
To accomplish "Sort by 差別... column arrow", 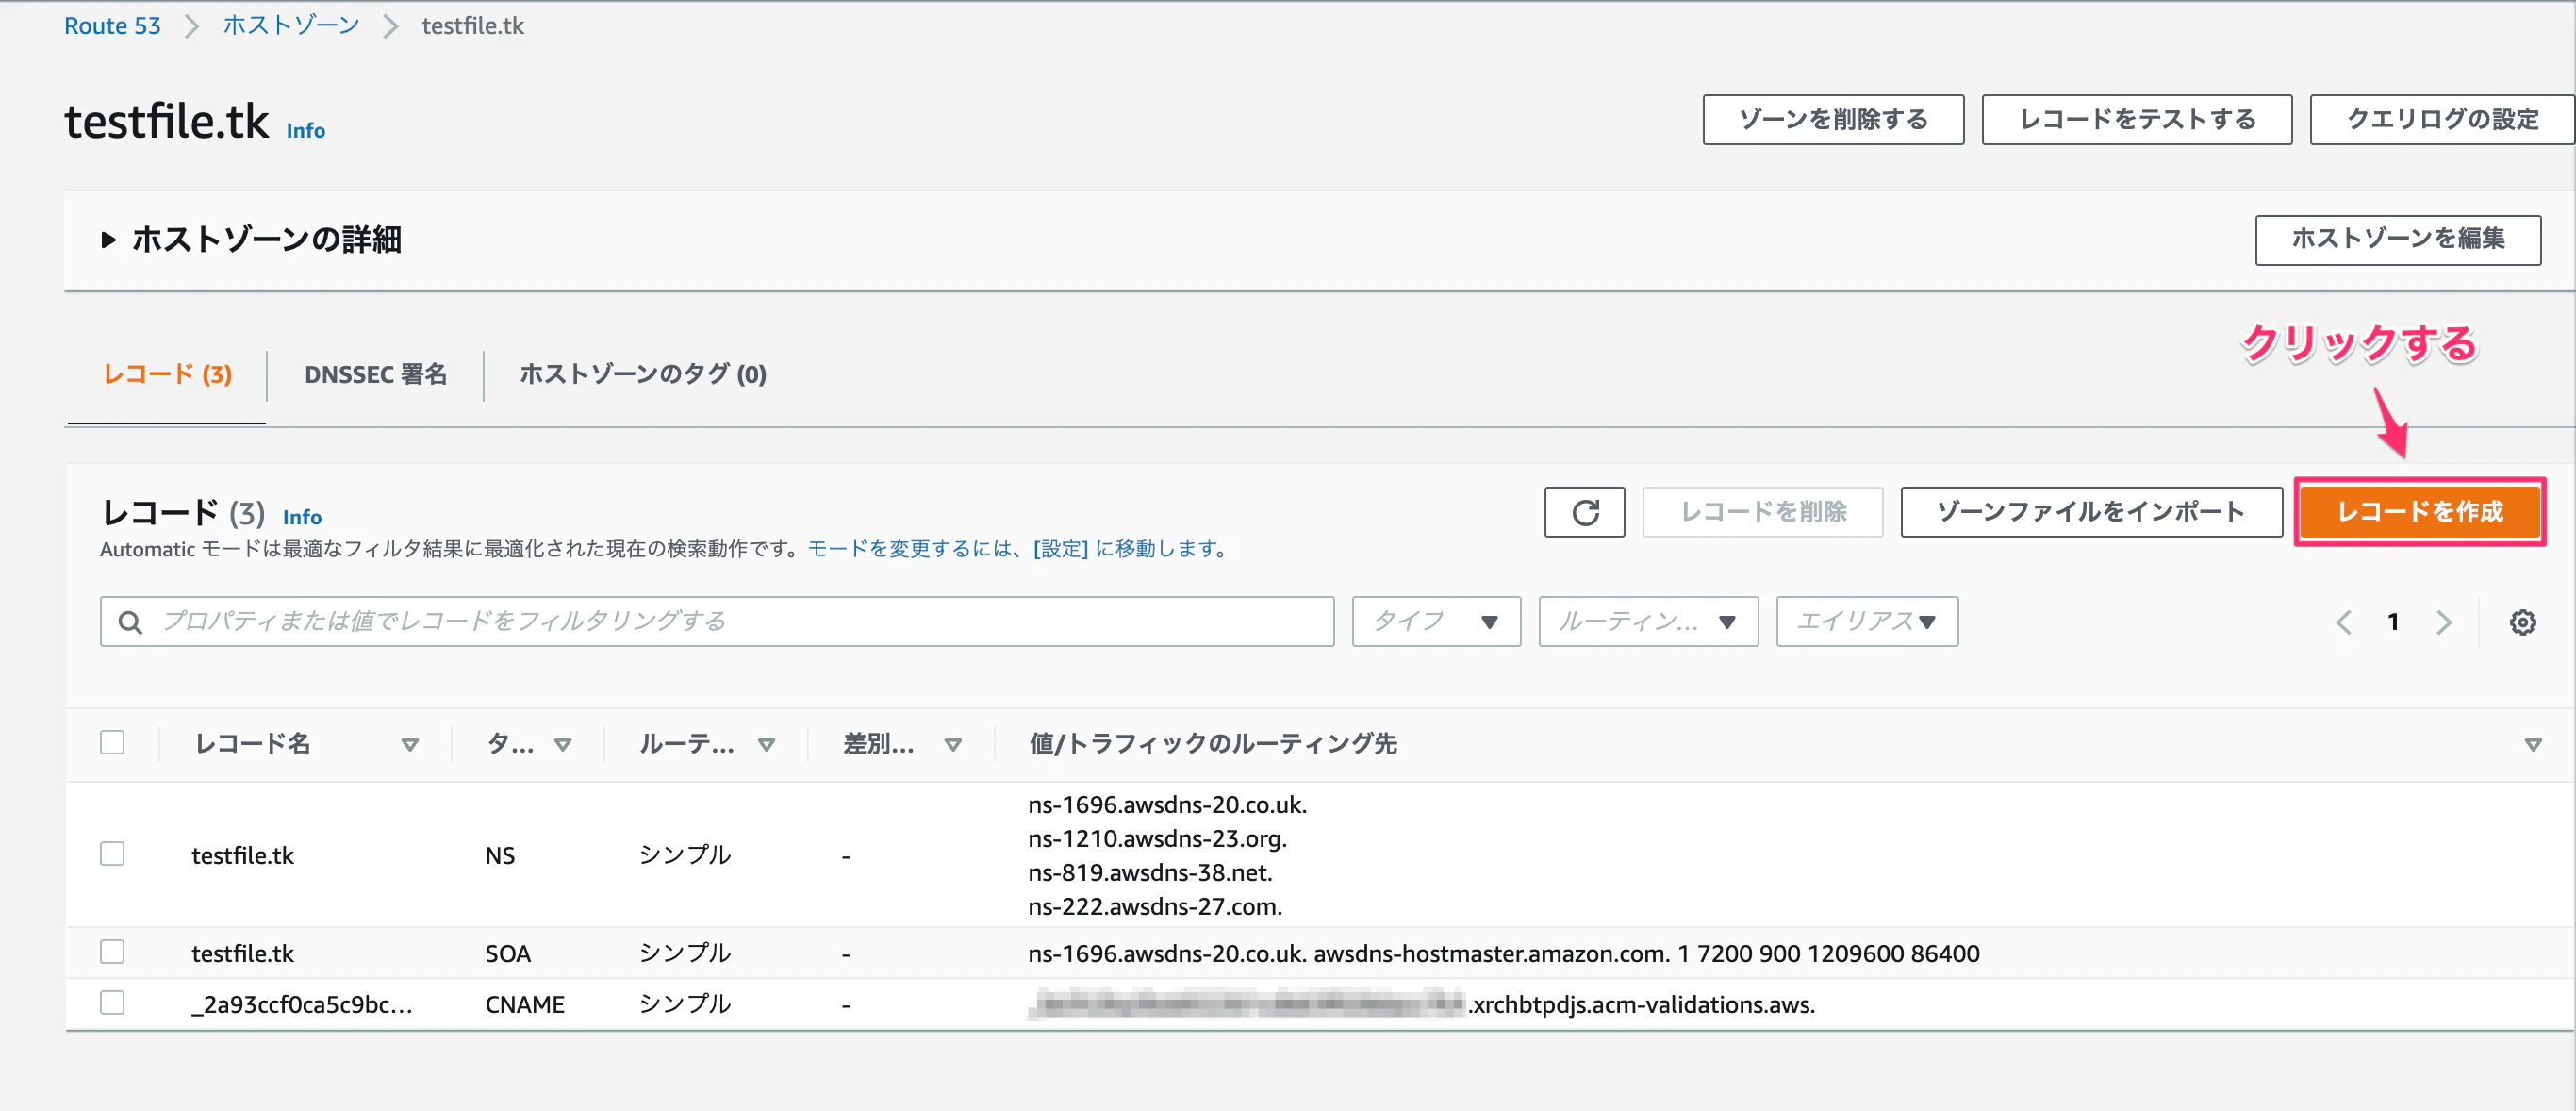I will pos(953,744).
